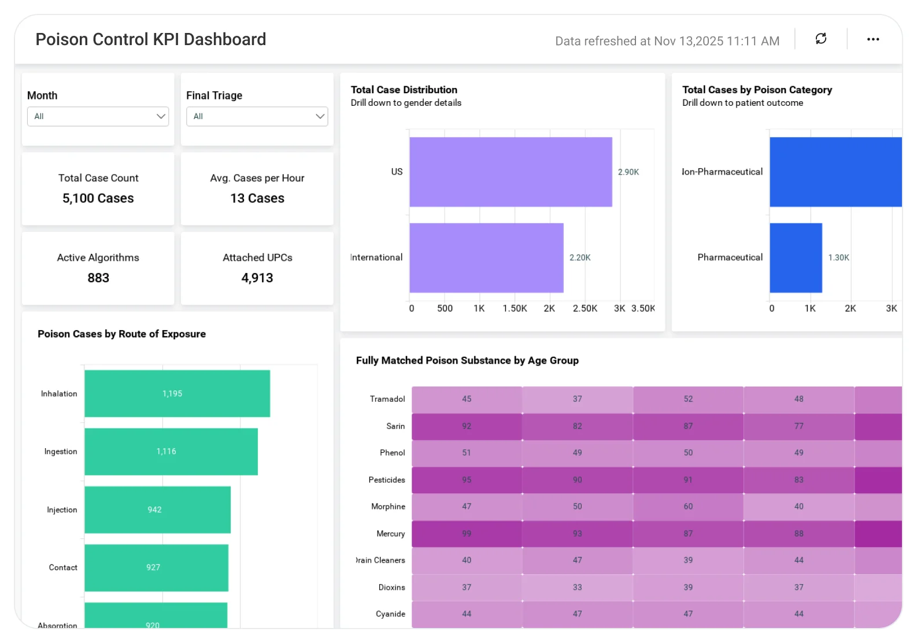This screenshot has height=643, width=917.
Task: Click the Total Case Distribution chart title
Action: point(404,90)
